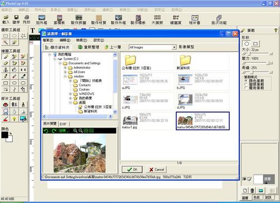This screenshot has height=203, width=280.
Task: Open the dialog's 設定 settings menu
Action: (99, 40)
